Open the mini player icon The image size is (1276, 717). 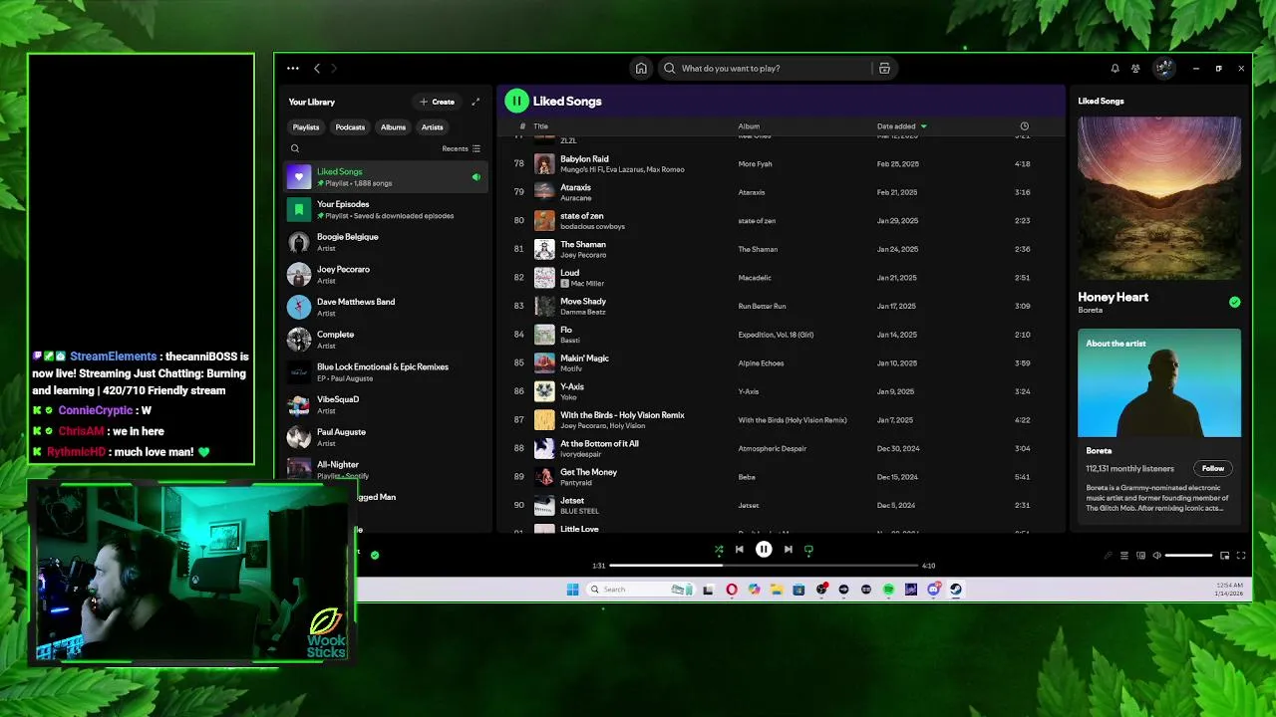tap(1224, 556)
